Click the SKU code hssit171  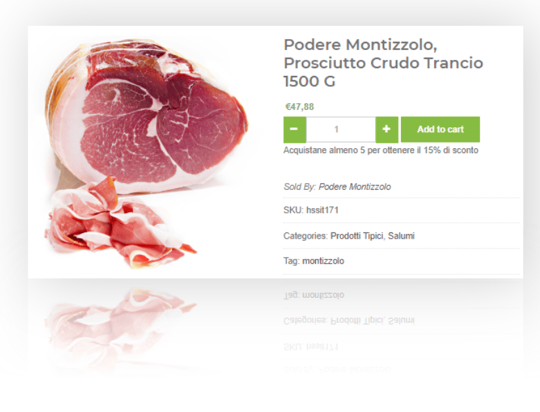(x=322, y=210)
